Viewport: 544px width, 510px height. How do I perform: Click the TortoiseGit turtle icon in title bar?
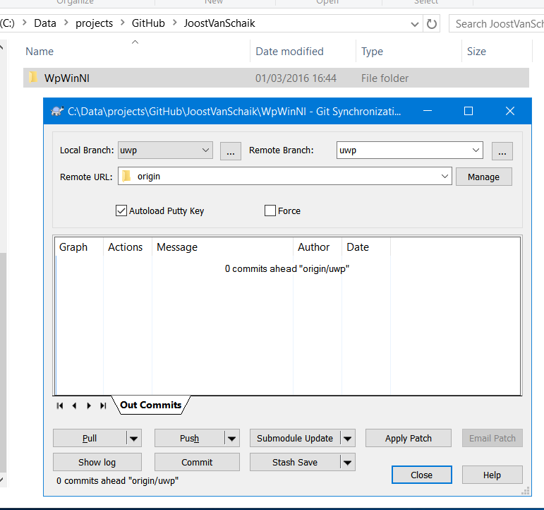click(x=57, y=111)
